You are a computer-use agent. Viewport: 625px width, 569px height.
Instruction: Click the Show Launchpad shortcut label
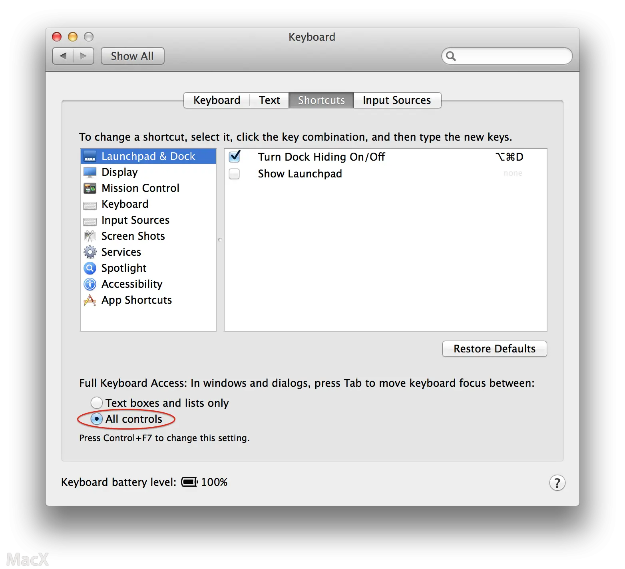point(300,174)
